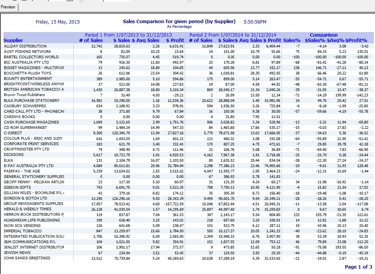
Task: Click the "Supplier" column header
Action: click(13, 41)
